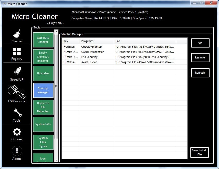The image size is (219, 169).
Task: Click the Add startup entry button
Action: click(200, 43)
